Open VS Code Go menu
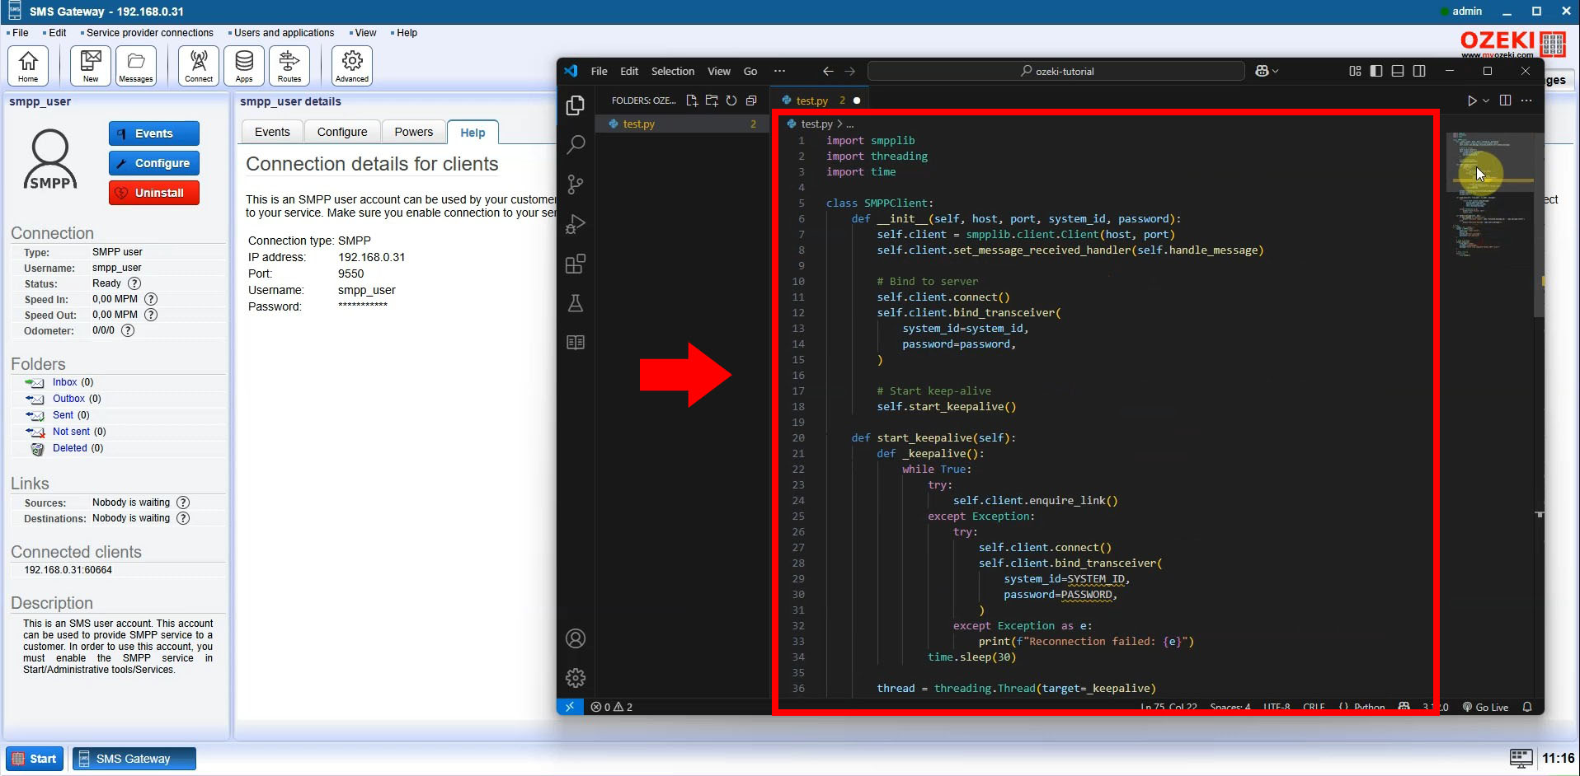 coord(750,72)
